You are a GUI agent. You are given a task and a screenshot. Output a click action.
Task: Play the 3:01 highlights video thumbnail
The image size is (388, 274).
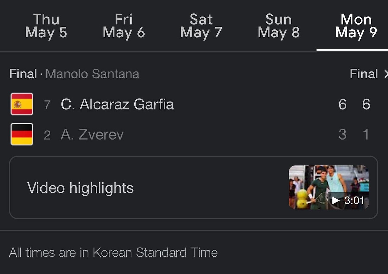[x=329, y=187]
